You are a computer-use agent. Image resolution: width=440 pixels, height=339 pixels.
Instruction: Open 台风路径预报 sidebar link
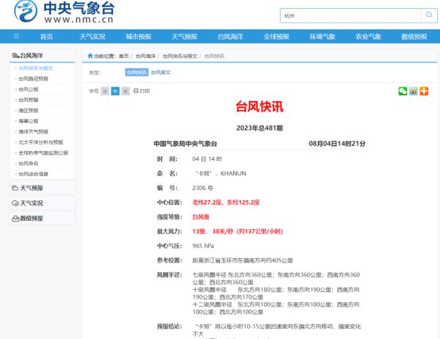(x=34, y=79)
